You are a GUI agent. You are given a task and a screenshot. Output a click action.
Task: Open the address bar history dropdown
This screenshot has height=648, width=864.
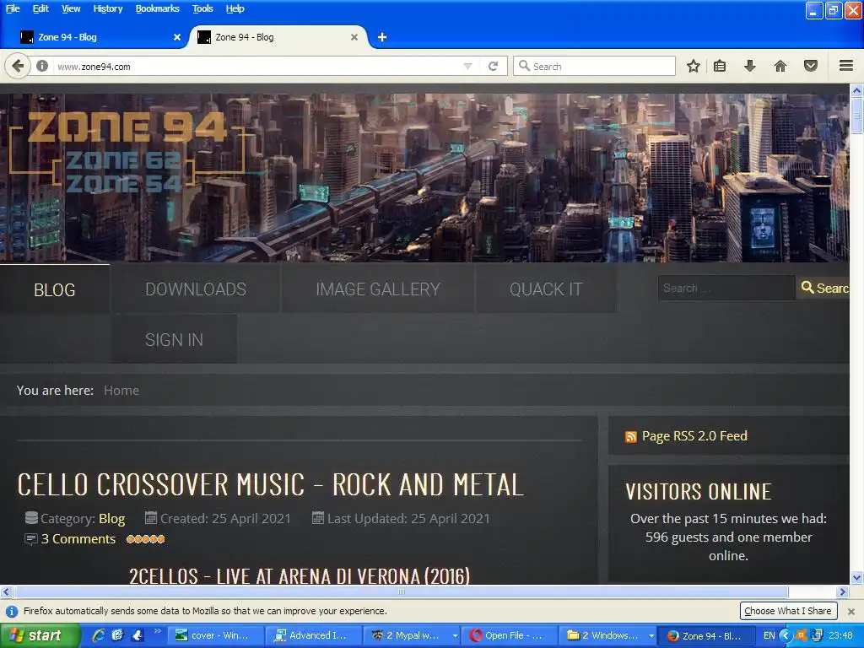tap(467, 66)
